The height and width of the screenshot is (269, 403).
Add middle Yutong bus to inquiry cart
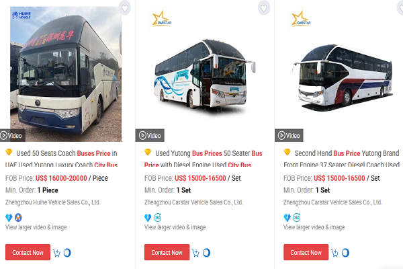[196, 253]
